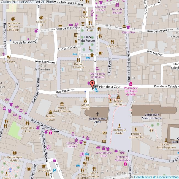This screenshot has width=179, height=179.
Task: Click the Mairie d'Arles town hall icon
Action: point(118,97)
